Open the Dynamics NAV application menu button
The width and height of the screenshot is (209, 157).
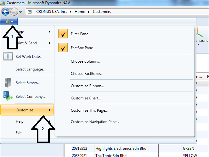click(x=9, y=22)
